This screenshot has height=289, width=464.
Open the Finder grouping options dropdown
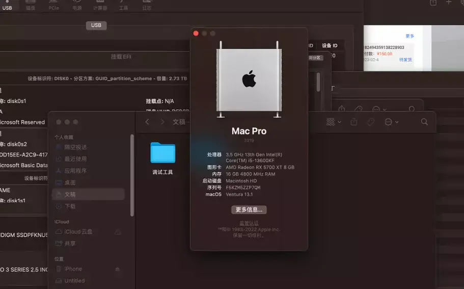(334, 122)
